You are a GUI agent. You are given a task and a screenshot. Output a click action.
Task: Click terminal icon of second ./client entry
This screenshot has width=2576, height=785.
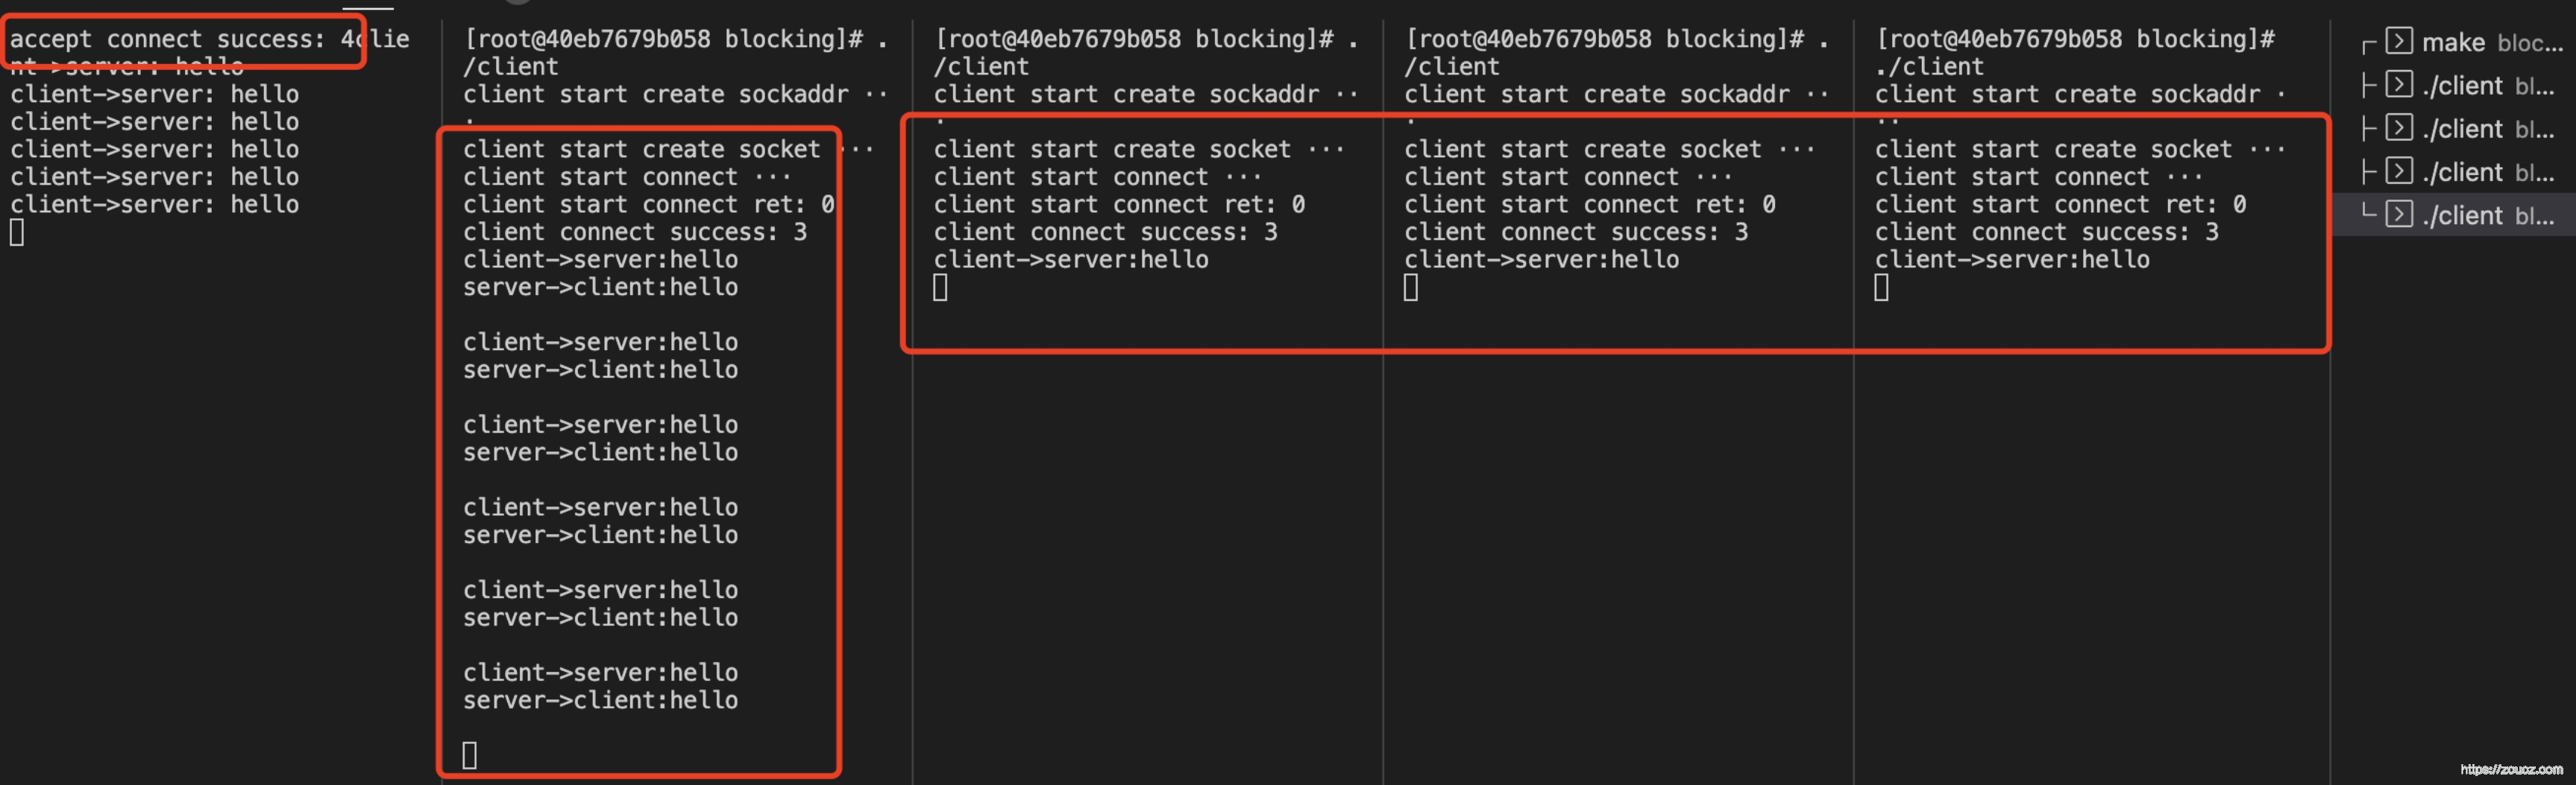(x=2398, y=128)
